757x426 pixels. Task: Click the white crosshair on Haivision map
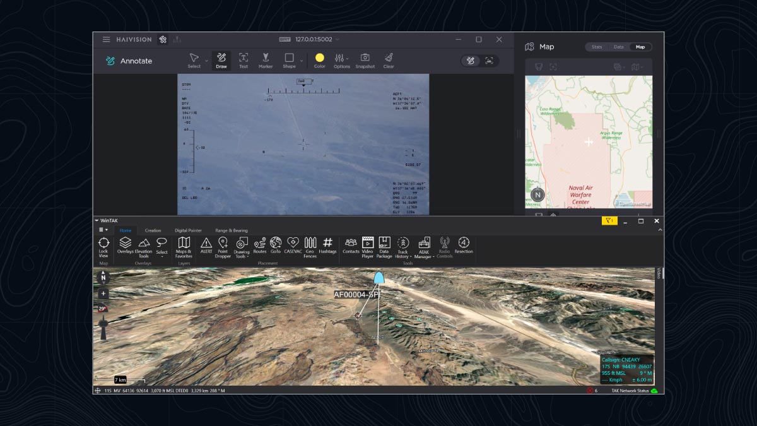(589, 141)
